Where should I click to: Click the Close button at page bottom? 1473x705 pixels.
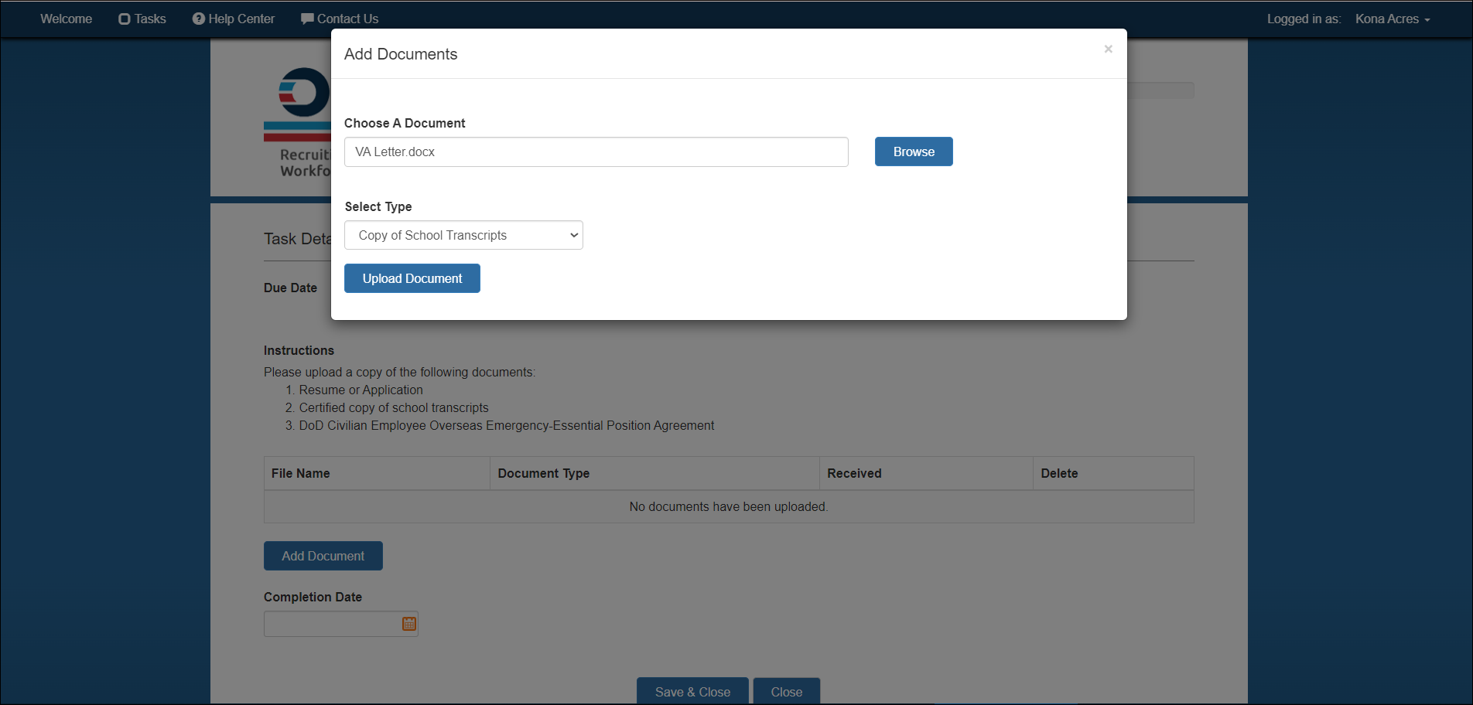point(787,691)
